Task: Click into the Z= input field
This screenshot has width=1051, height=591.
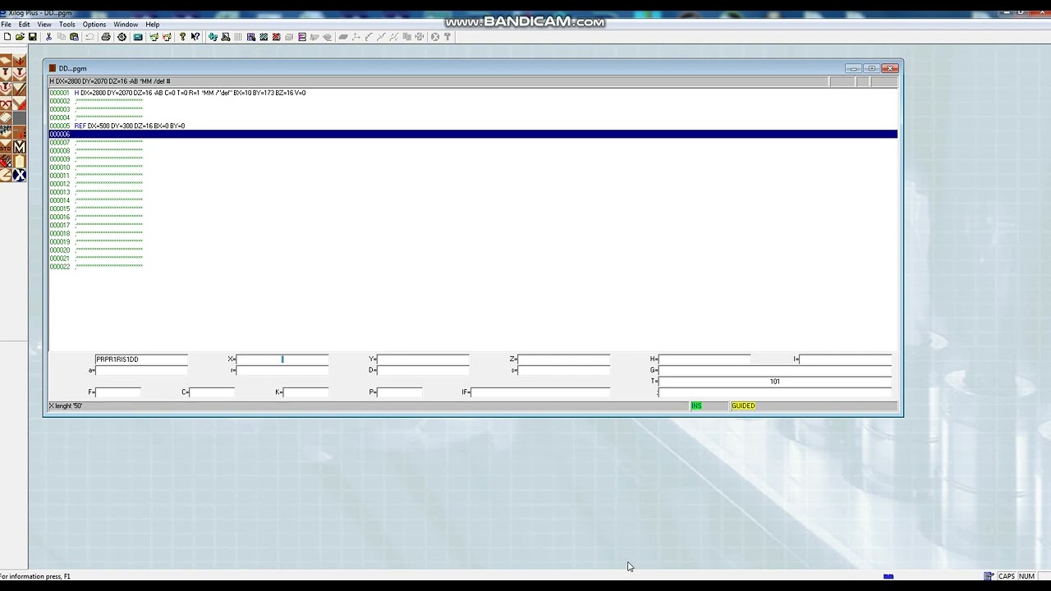Action: (x=564, y=359)
